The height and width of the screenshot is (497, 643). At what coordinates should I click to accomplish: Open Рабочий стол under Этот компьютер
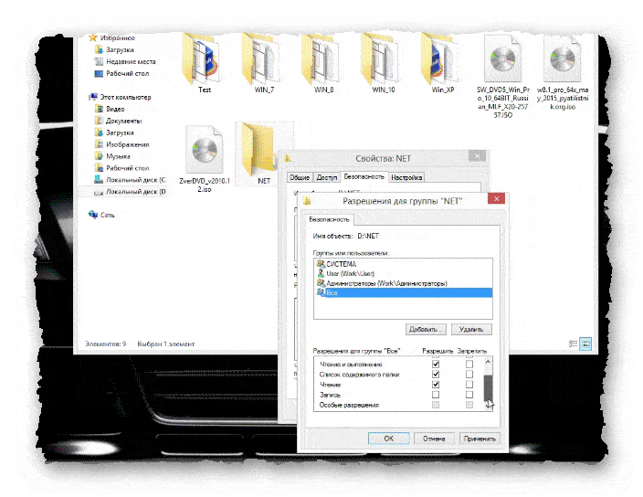point(127,168)
